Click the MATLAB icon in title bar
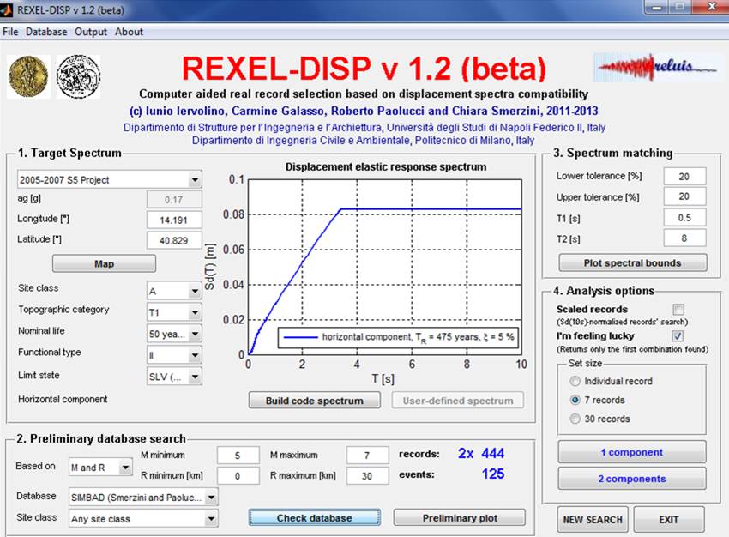 pos(7,9)
